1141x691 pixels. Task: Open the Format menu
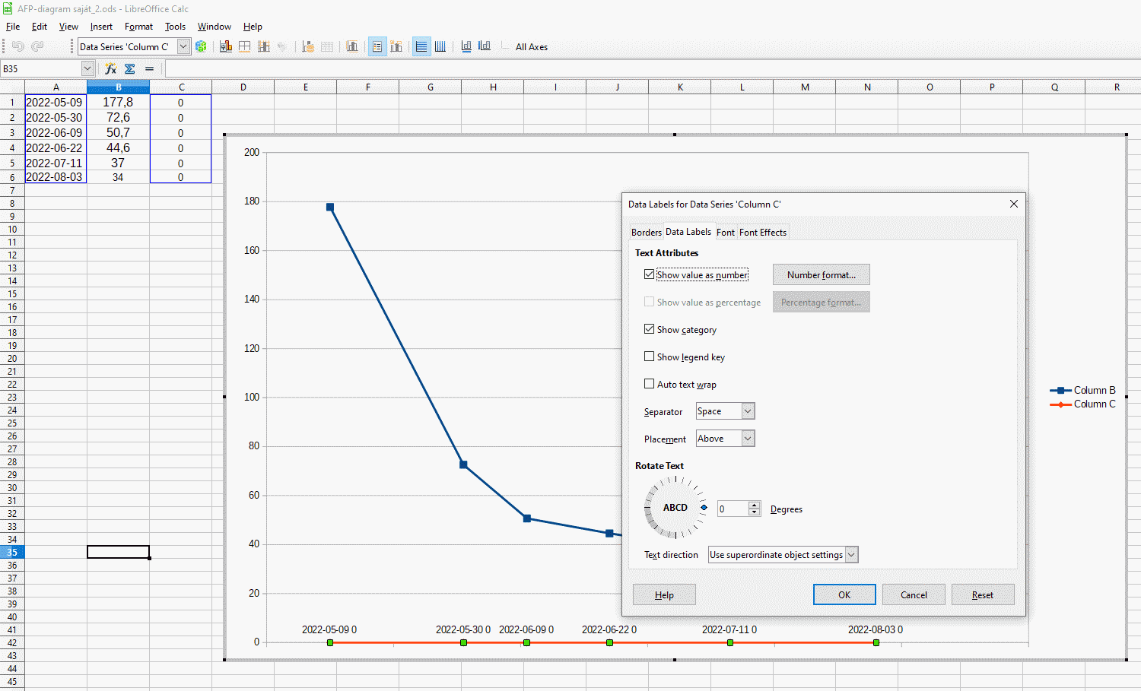138,27
